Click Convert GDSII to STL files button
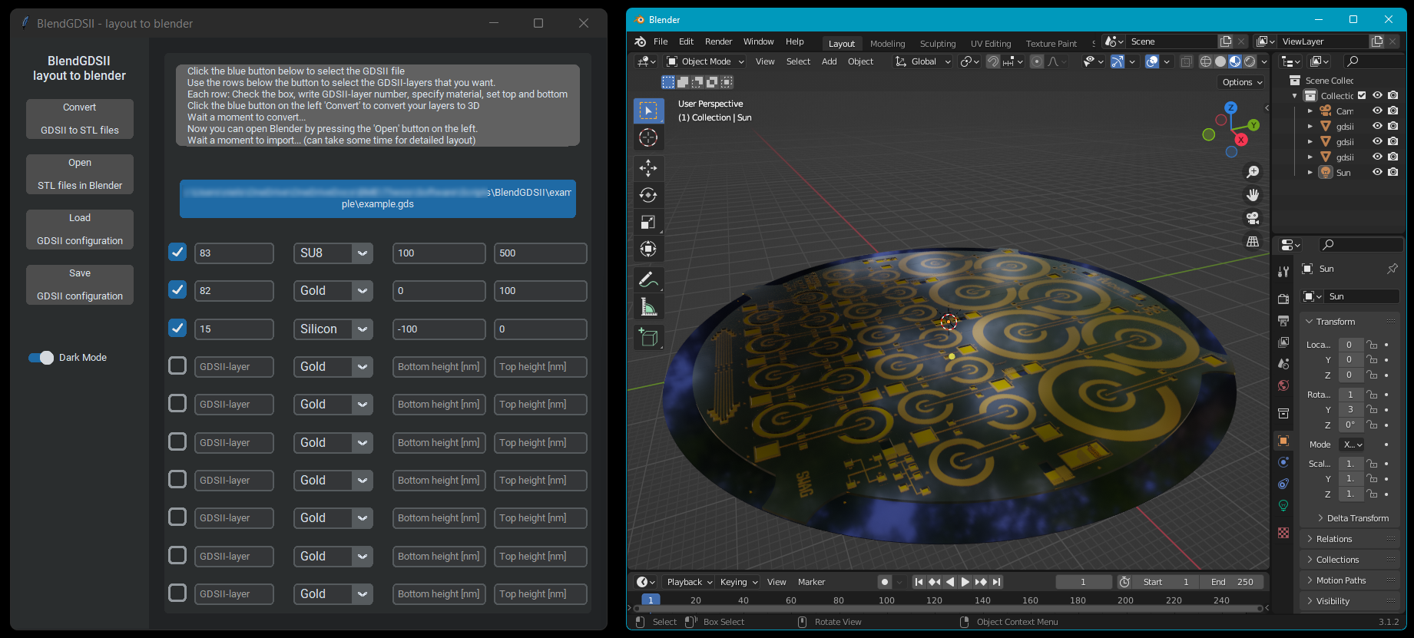Image resolution: width=1414 pixels, height=638 pixels. click(x=80, y=119)
